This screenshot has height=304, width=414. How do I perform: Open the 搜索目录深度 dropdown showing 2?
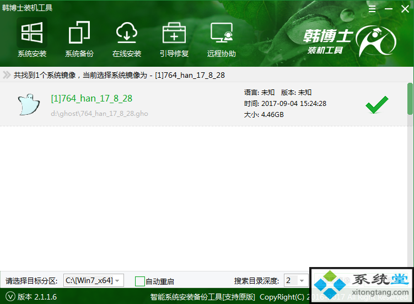[296, 280]
